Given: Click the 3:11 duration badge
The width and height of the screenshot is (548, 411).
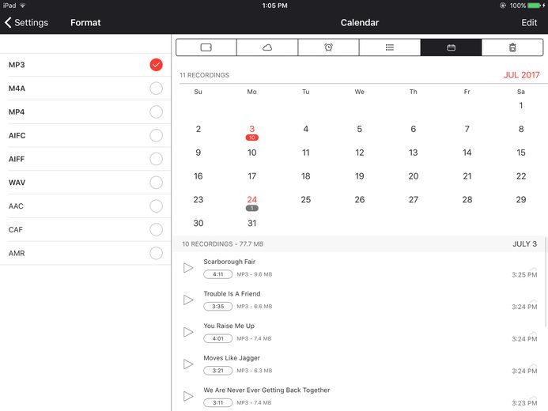Looking at the screenshot, I should pyautogui.click(x=218, y=402).
